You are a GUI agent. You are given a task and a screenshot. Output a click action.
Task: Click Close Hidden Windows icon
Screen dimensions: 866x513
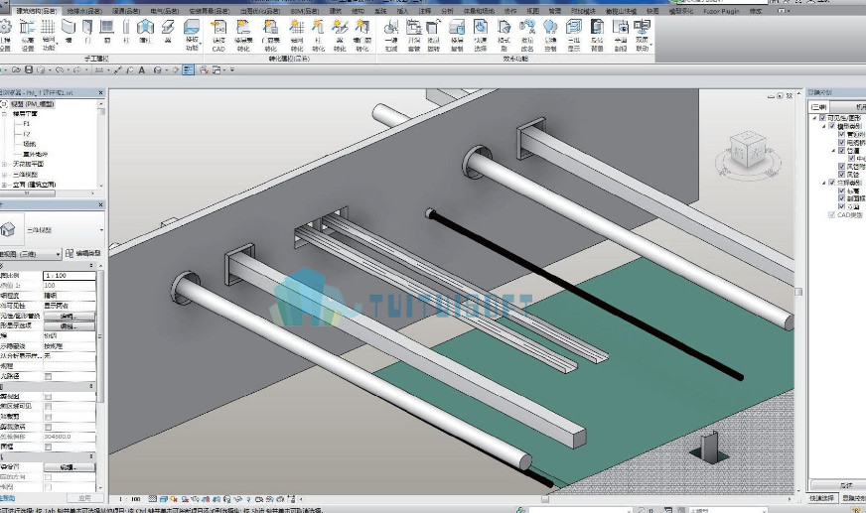pos(204,70)
